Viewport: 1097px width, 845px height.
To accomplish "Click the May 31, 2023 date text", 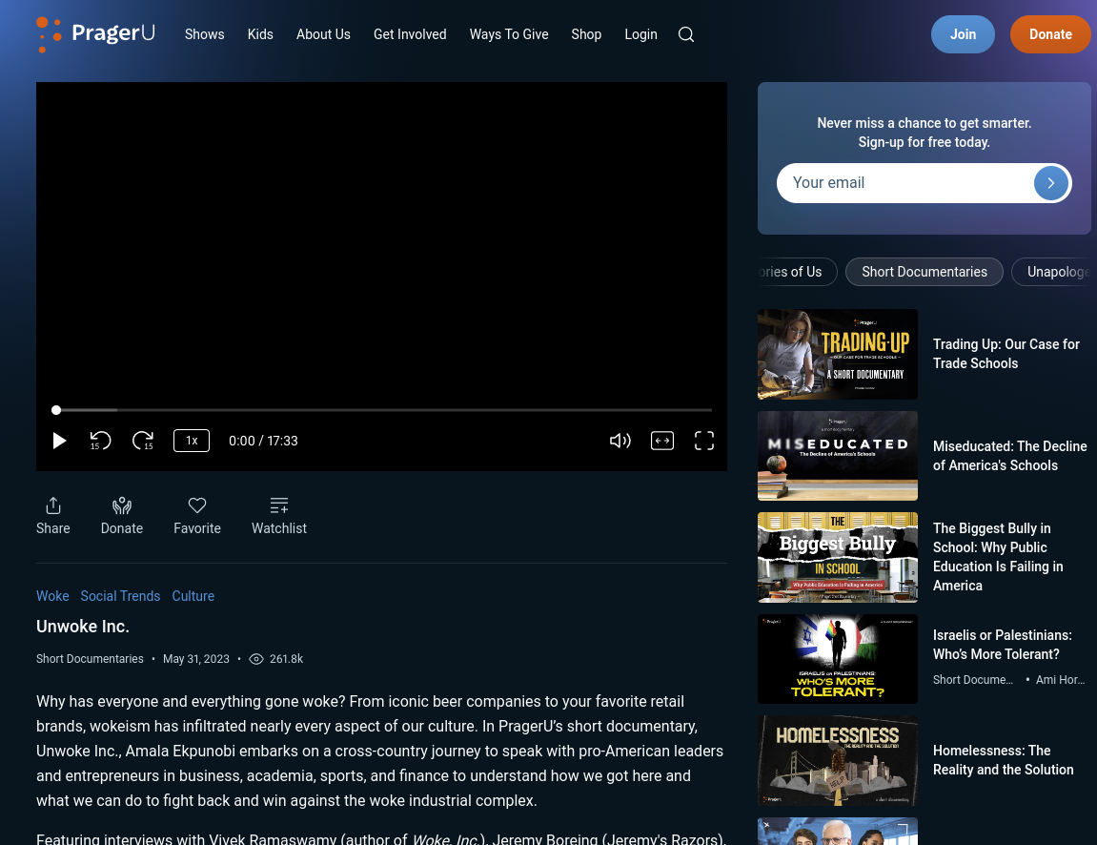I will click(196, 659).
